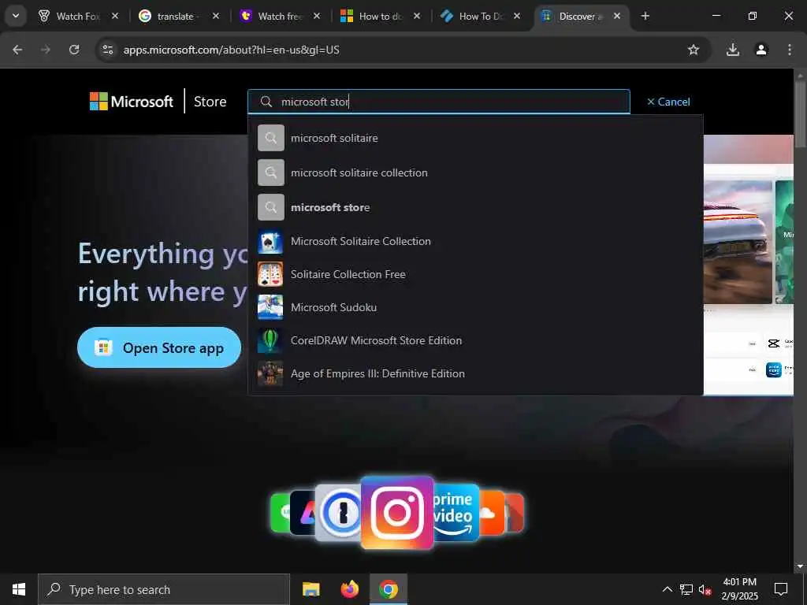Open the Windows Start menu
Image resolution: width=807 pixels, height=605 pixels.
click(19, 589)
